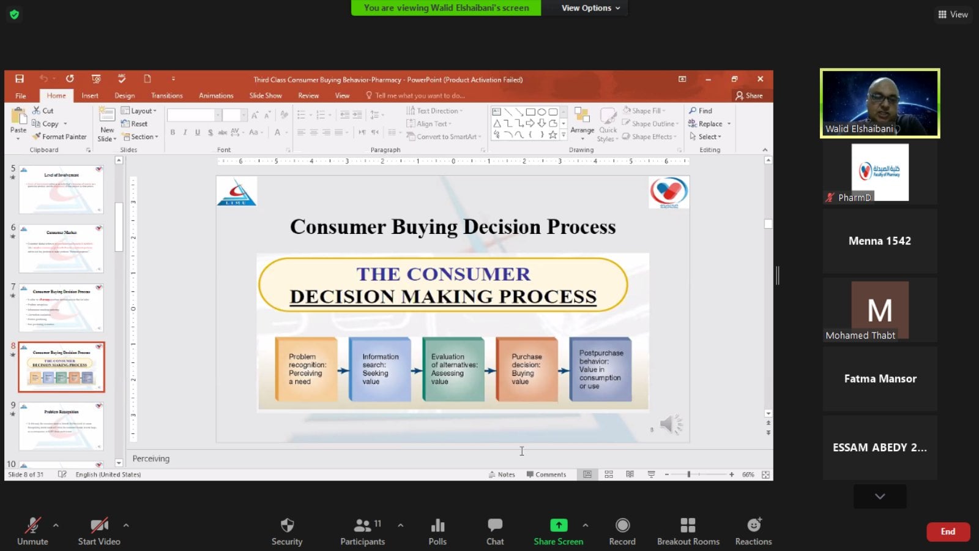The width and height of the screenshot is (979, 551).
Task: Open the Participants list
Action: (x=362, y=526)
